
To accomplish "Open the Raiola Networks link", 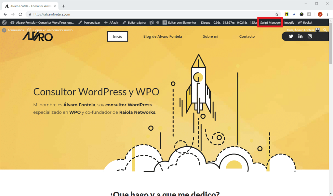I will click(x=137, y=112).
